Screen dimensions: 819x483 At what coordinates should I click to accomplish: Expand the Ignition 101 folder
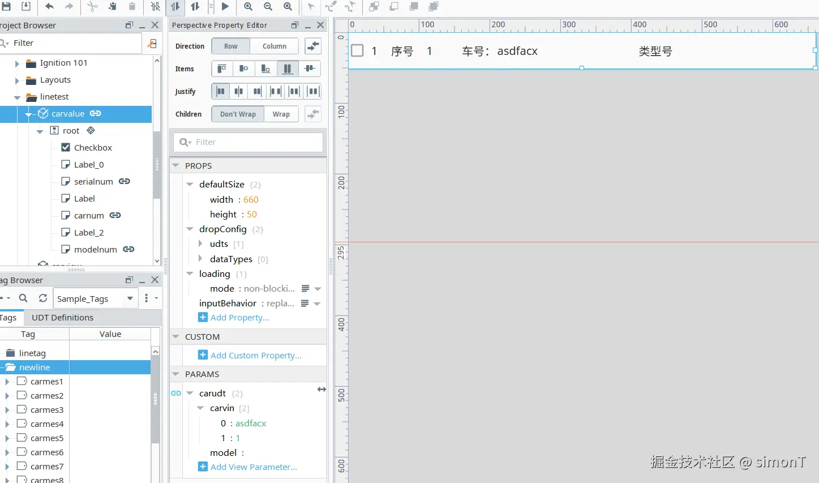17,63
